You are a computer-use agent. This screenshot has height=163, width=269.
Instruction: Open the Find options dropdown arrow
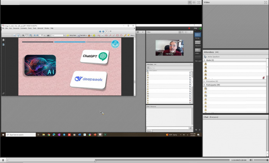tap(64, 36)
